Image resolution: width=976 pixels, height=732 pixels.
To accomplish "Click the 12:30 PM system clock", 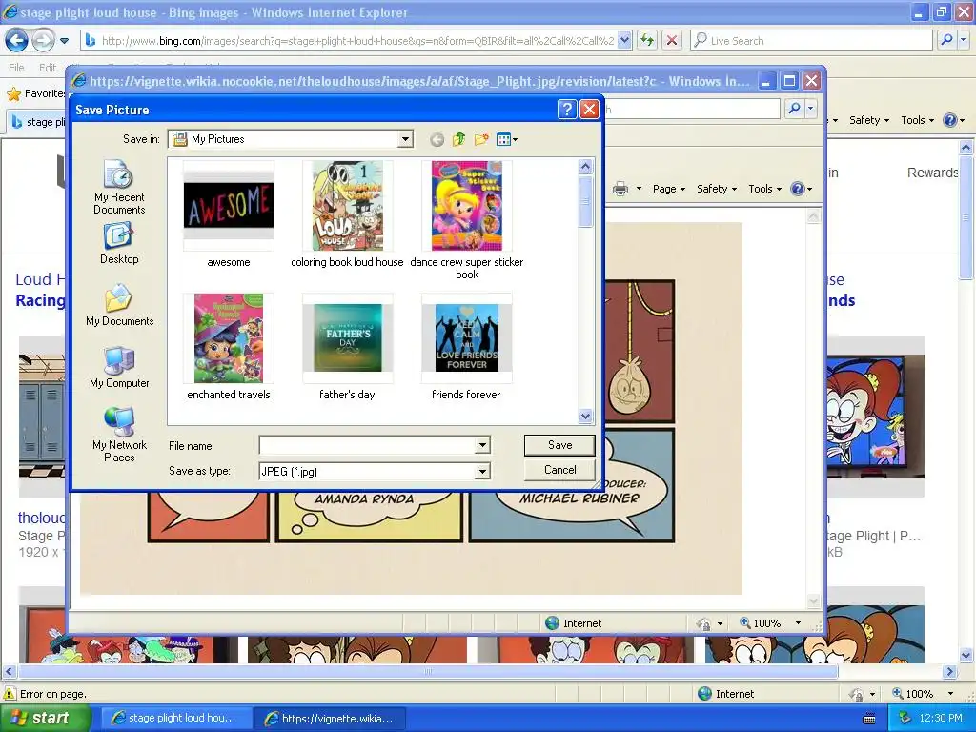I will (x=940, y=718).
